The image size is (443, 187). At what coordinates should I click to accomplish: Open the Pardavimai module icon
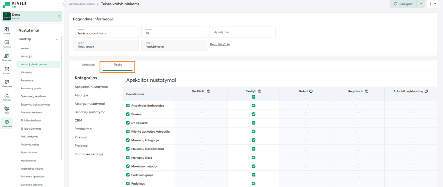tap(7, 82)
